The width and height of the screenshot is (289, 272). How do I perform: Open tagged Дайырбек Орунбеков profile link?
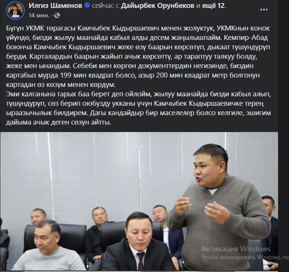[157, 6]
